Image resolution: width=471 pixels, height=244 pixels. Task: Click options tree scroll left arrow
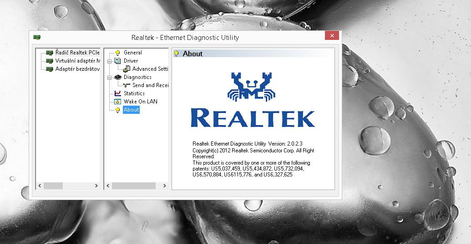(108, 186)
